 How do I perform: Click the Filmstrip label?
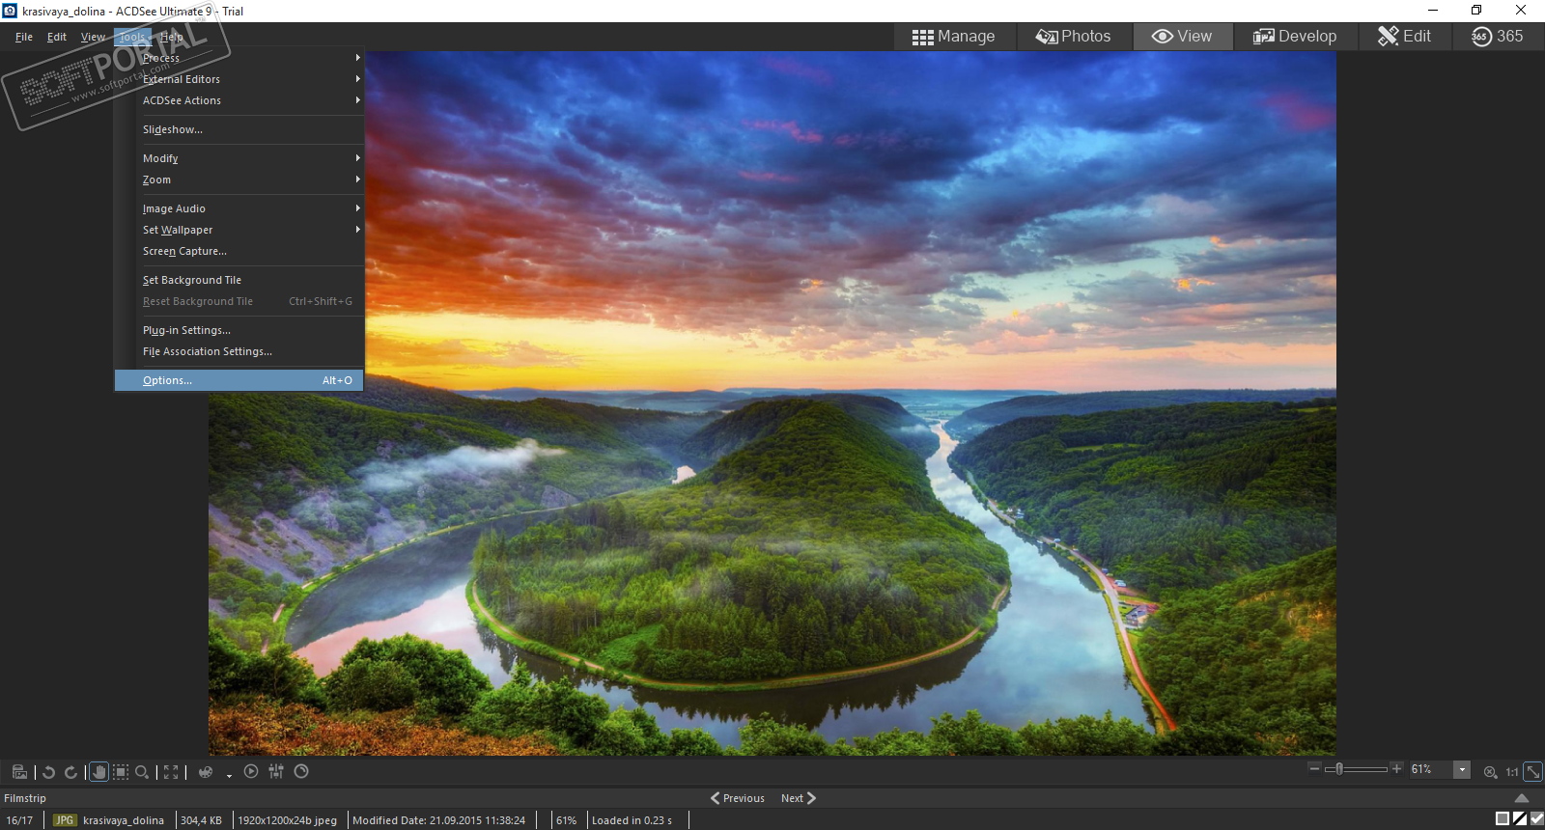(x=25, y=798)
